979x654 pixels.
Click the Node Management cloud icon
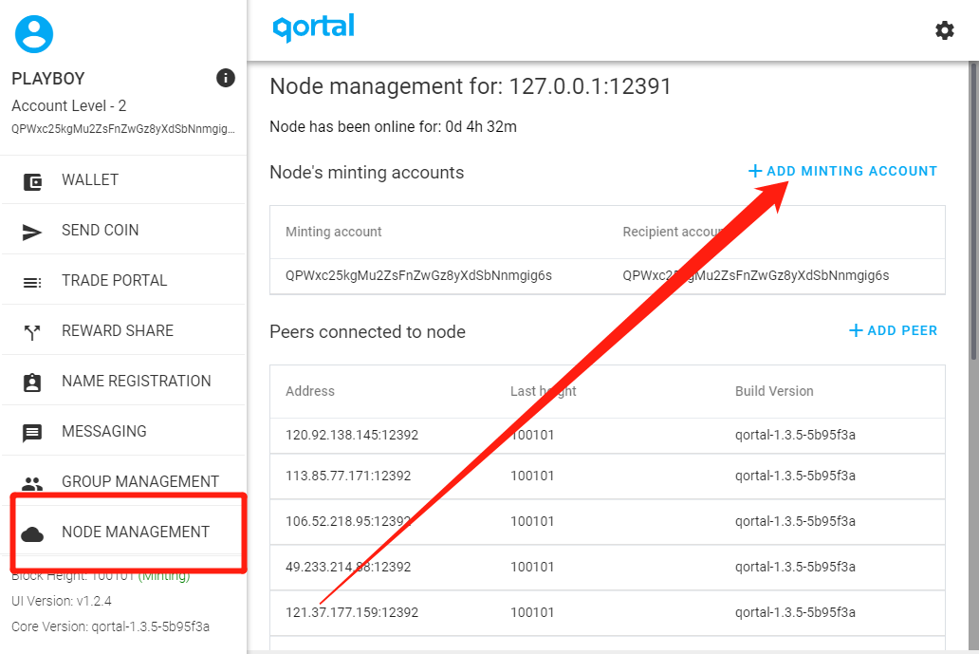pos(32,534)
